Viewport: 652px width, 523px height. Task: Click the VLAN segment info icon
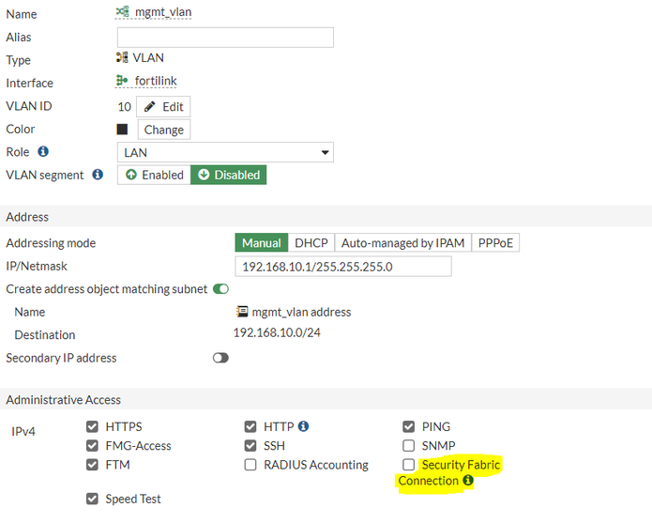98,175
